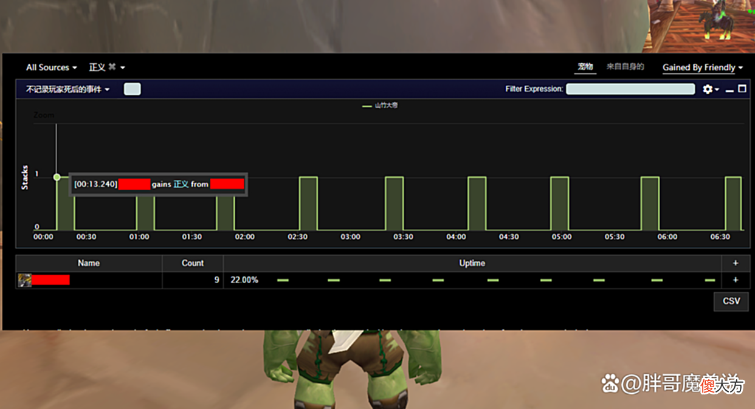The image size is (755, 409).
Task: Sort table by the Count column
Action: tap(193, 263)
